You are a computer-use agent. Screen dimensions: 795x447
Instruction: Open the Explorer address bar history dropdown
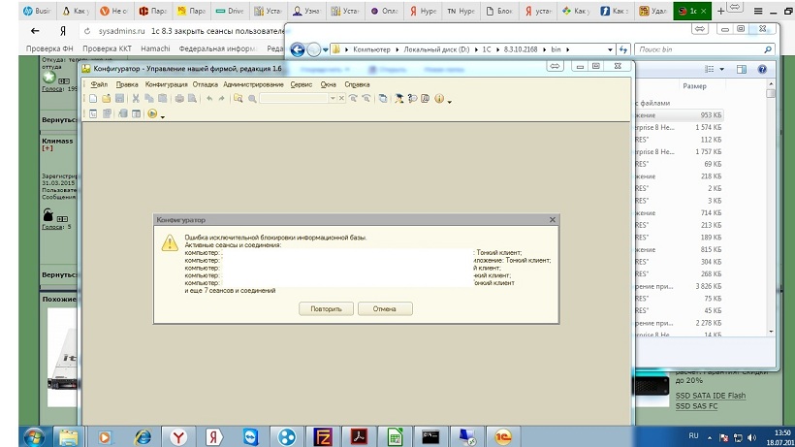coord(610,49)
